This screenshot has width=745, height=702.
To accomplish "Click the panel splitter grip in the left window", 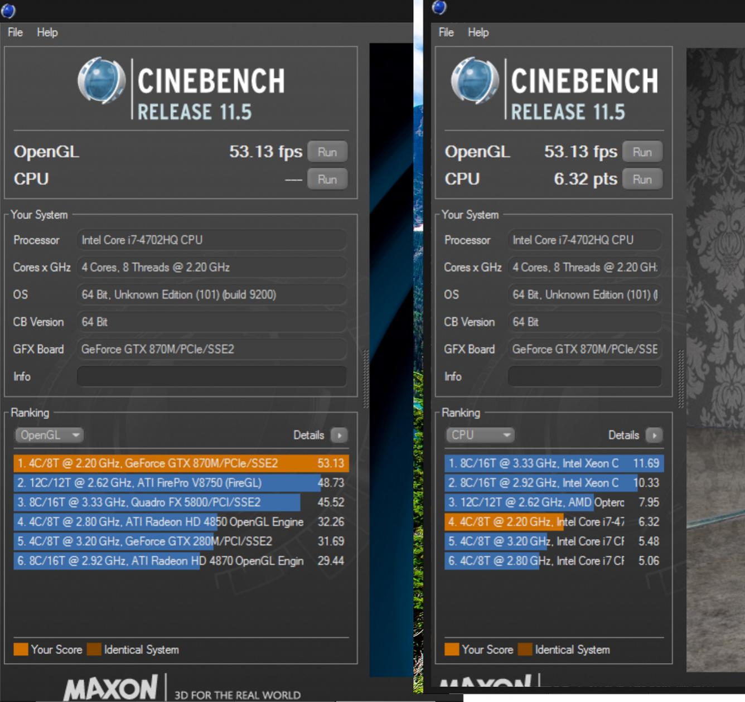I will pyautogui.click(x=366, y=379).
